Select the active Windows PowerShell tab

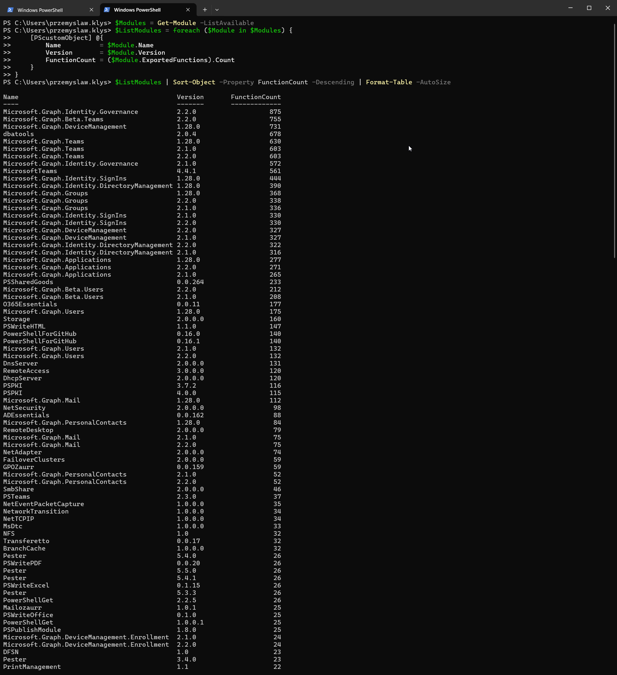(137, 10)
